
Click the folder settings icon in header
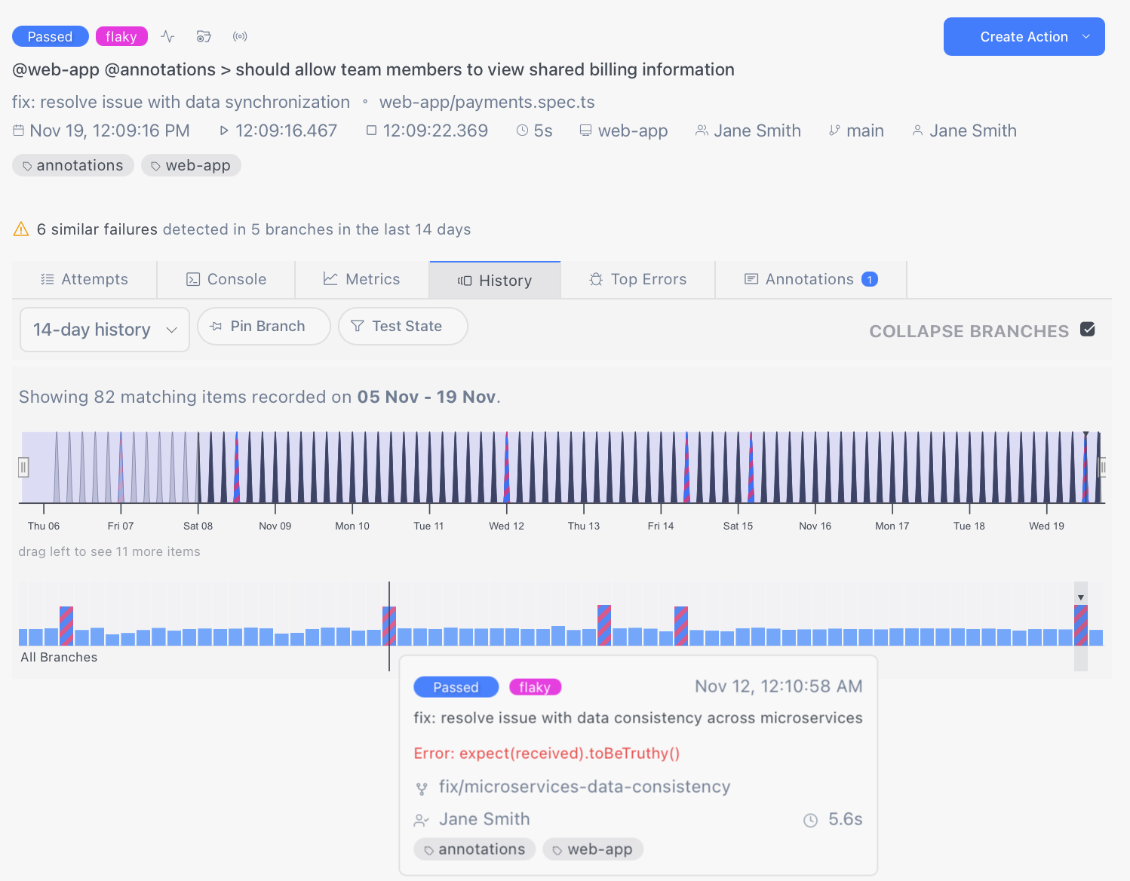tap(204, 36)
